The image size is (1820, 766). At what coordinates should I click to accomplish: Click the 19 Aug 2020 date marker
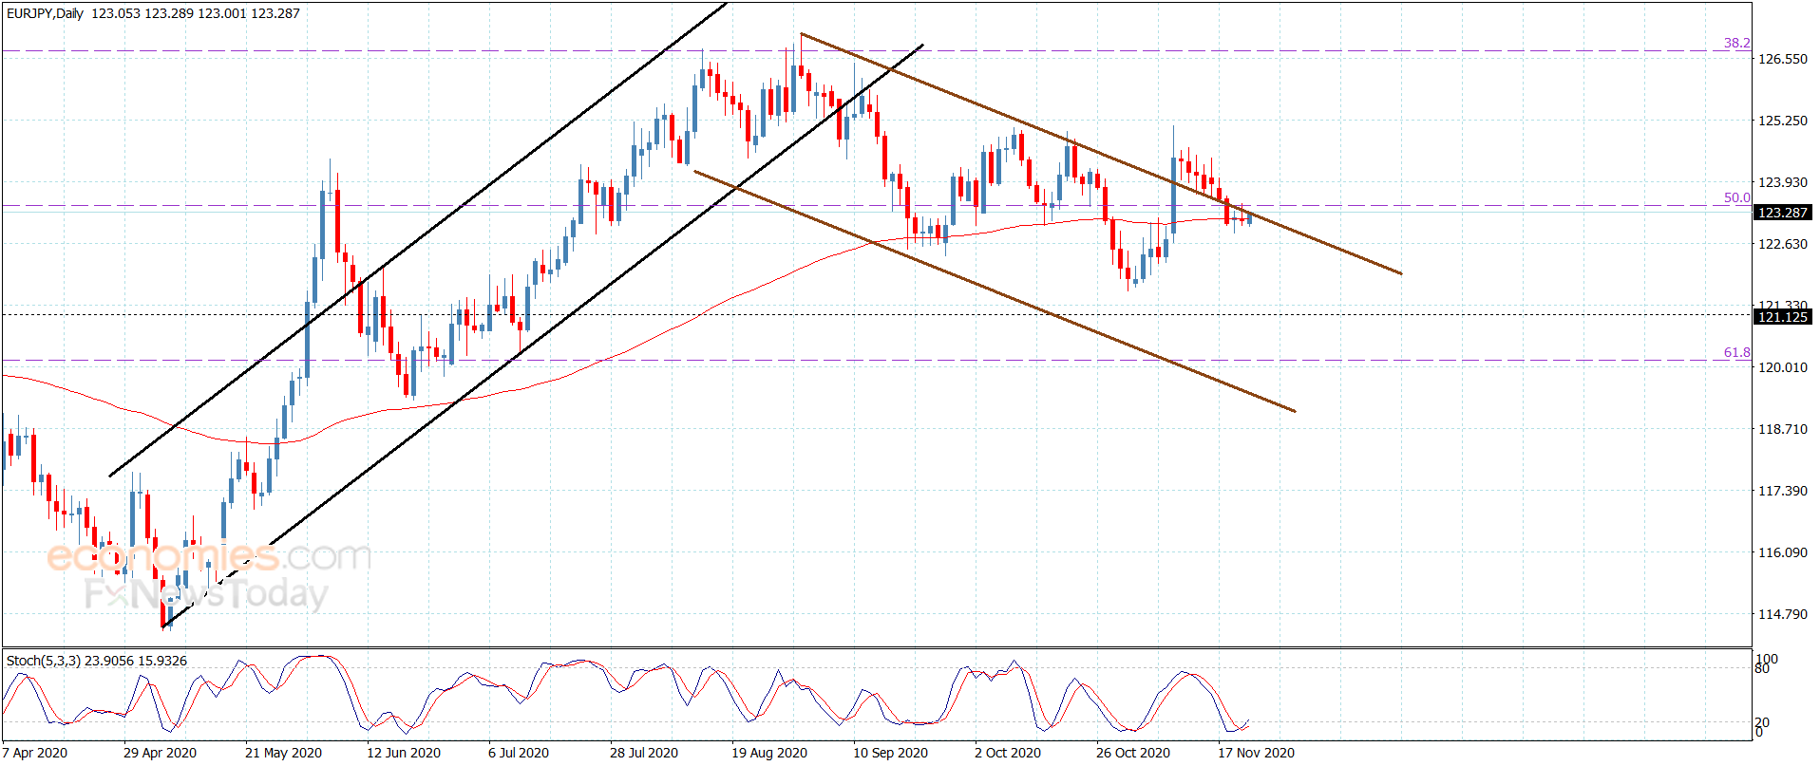769,753
